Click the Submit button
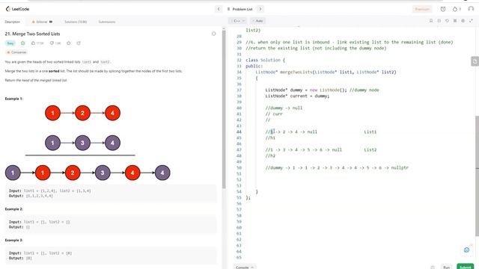This screenshot has width=479, height=269. tap(466, 267)
